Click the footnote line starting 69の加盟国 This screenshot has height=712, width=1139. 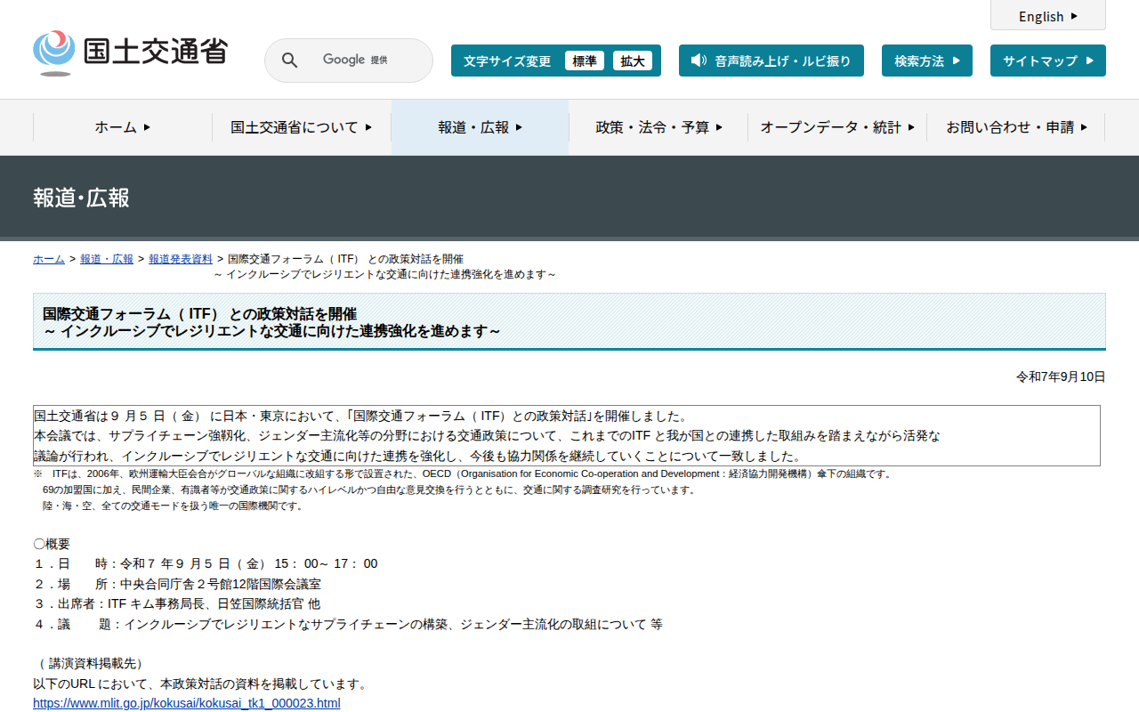pyautogui.click(x=369, y=489)
